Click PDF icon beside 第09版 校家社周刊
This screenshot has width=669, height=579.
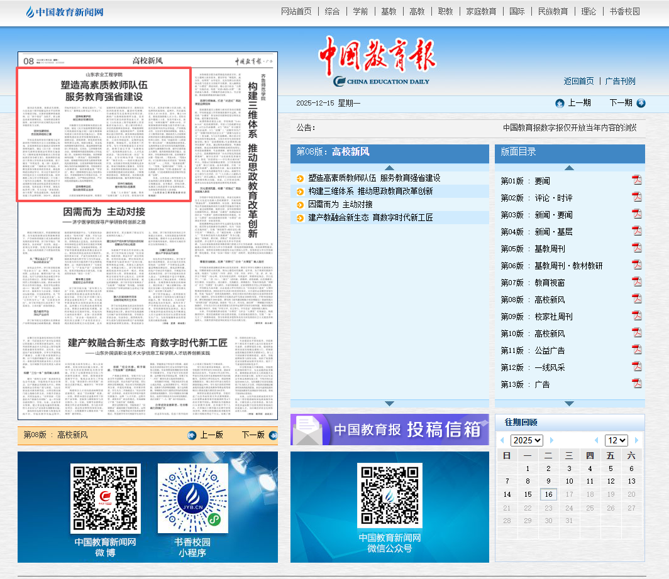[x=636, y=317]
